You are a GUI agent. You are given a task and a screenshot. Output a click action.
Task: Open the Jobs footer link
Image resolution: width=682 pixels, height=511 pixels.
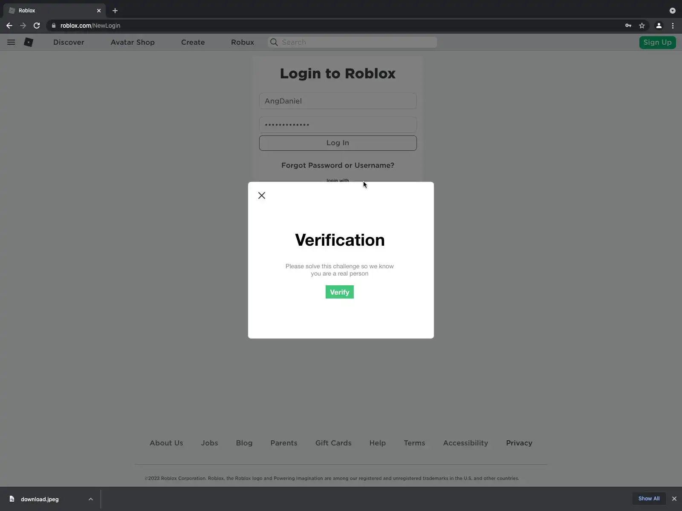pos(210,443)
